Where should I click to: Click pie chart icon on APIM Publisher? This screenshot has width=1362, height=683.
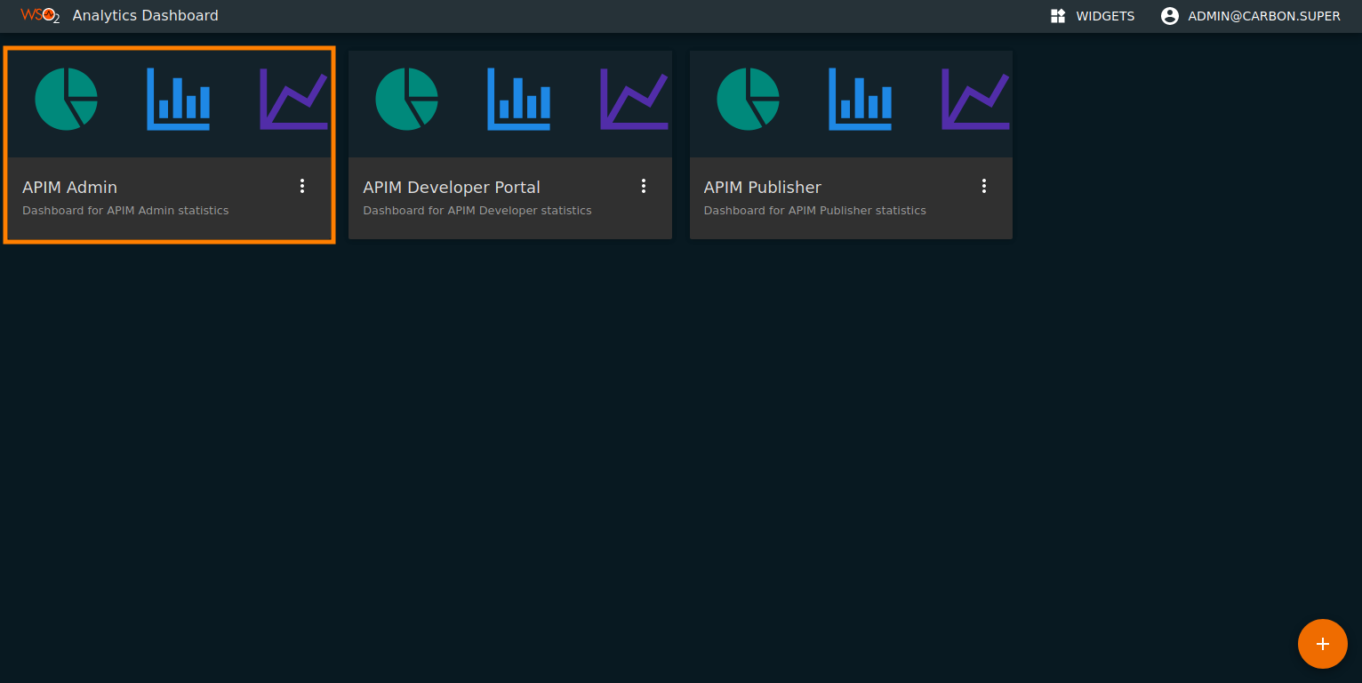coord(749,99)
